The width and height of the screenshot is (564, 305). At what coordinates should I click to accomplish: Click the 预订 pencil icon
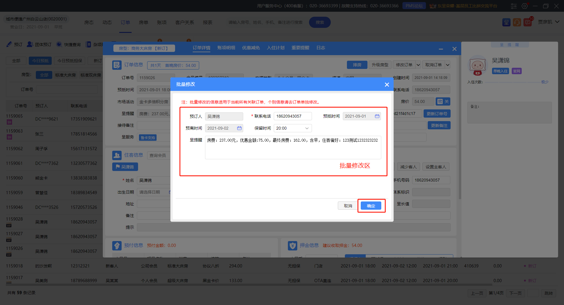pyautogui.click(x=9, y=44)
